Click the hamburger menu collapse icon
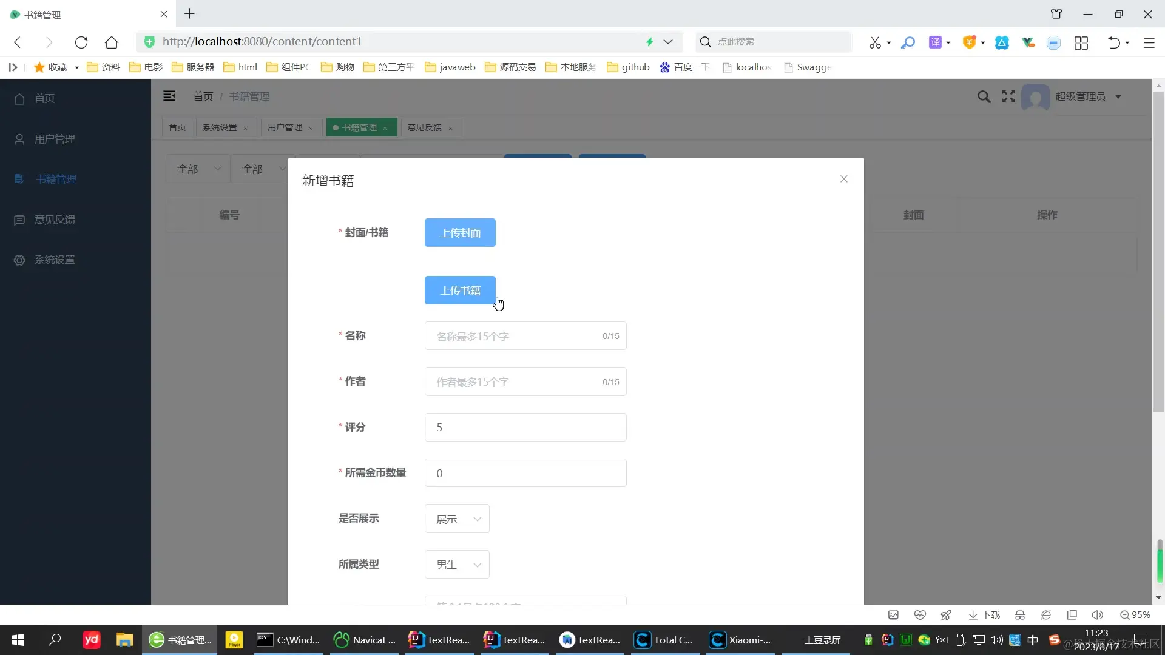 click(169, 96)
